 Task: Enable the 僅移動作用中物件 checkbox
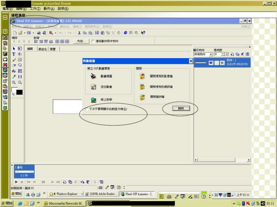pos(93,41)
